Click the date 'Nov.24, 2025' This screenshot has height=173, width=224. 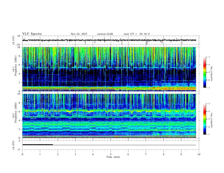tap(79, 34)
